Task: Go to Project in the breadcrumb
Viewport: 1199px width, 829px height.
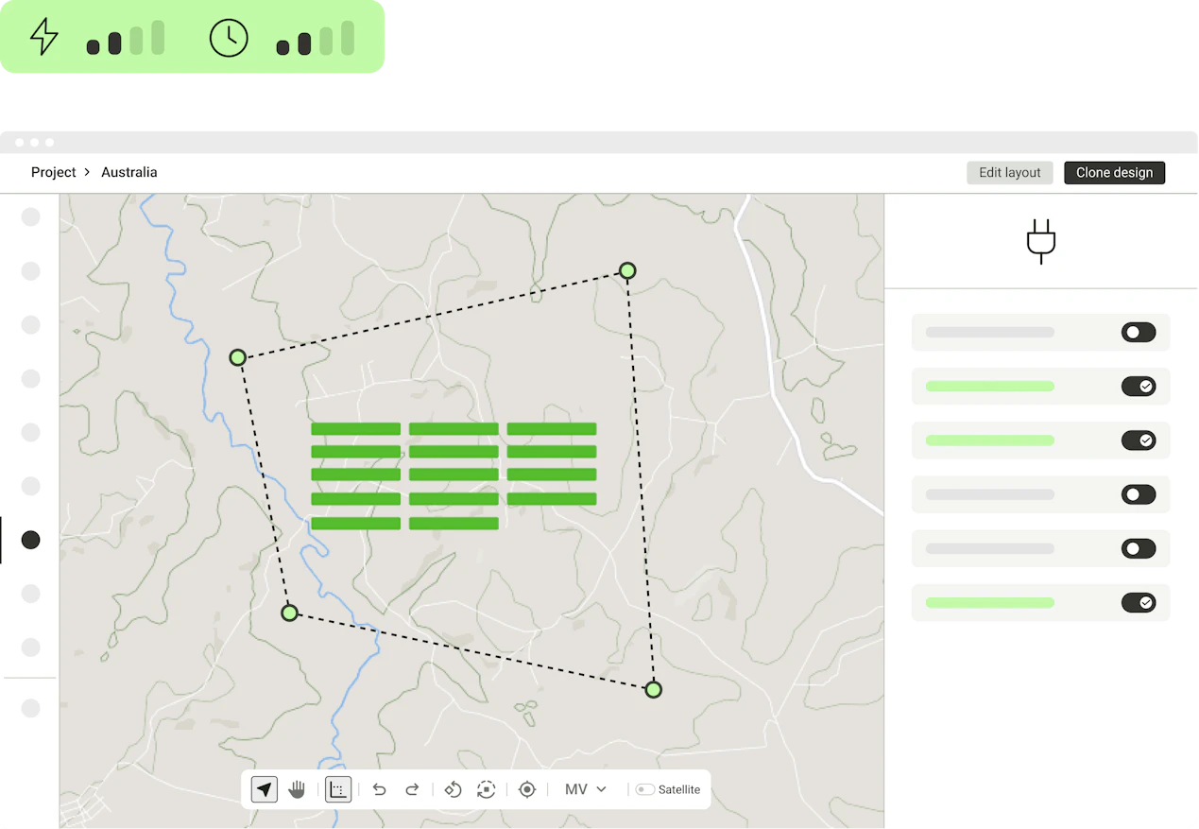Action: [54, 172]
